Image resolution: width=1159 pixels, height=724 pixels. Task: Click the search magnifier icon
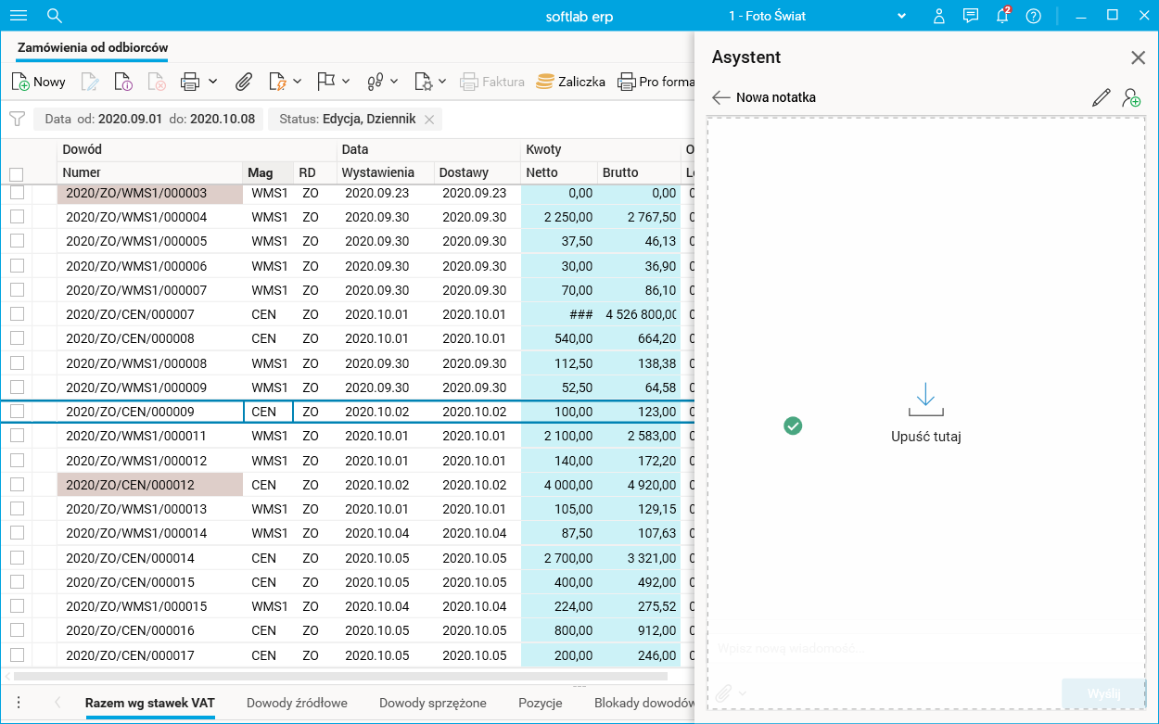[x=55, y=16]
